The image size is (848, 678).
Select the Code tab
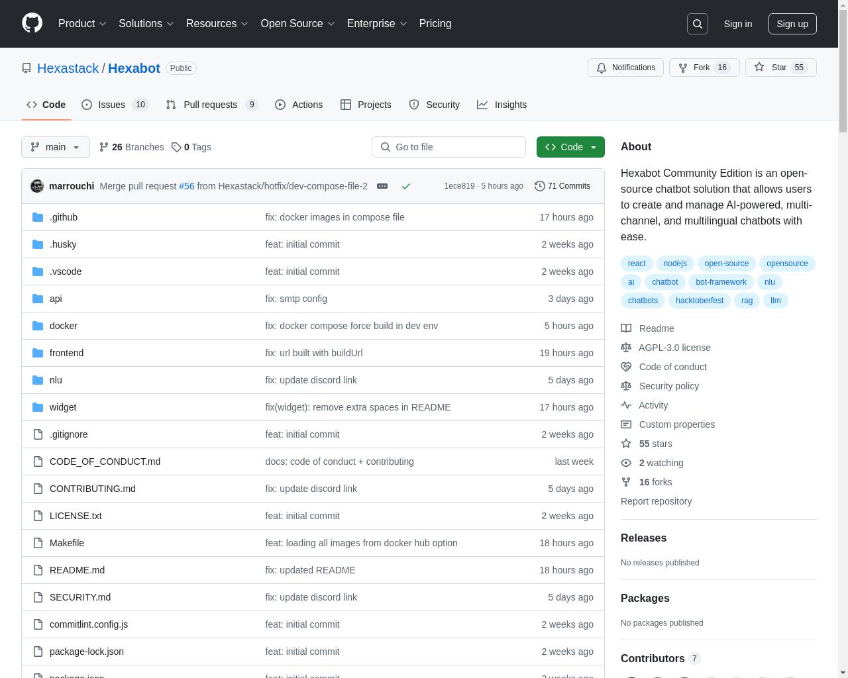[x=46, y=105]
